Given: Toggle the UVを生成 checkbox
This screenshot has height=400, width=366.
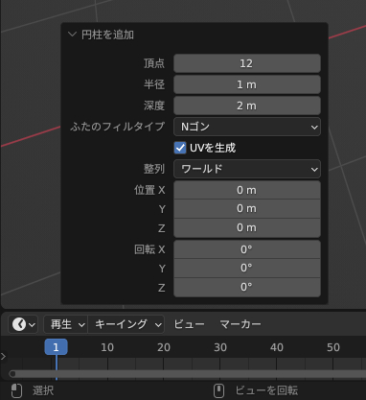Looking at the screenshot, I should 180,148.
